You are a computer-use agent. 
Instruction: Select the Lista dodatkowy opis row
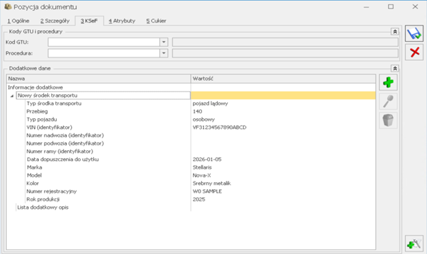tap(191, 208)
